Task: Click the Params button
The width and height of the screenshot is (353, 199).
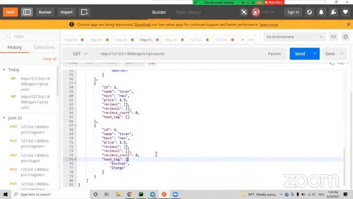Action: (x=275, y=54)
